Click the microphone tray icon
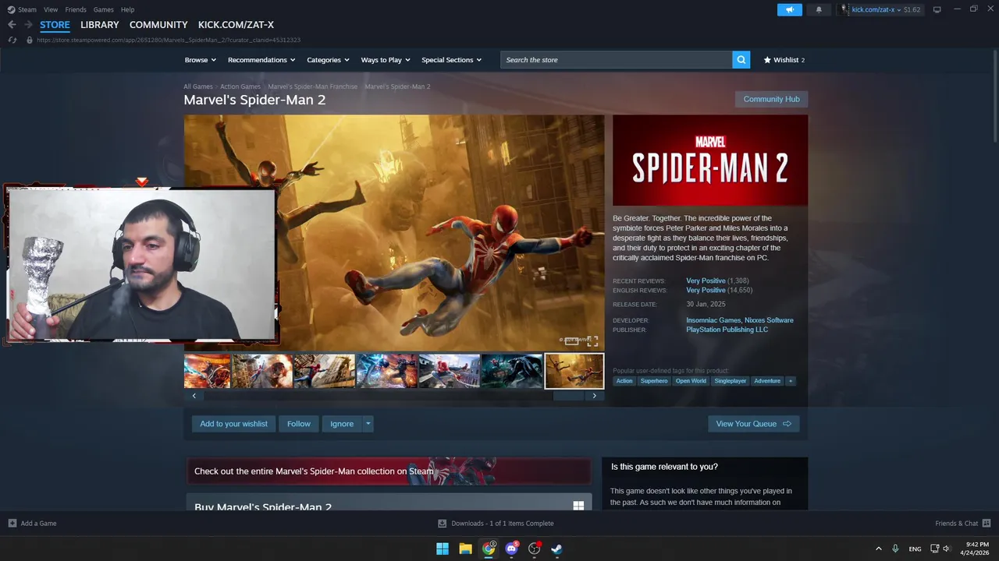Viewport: 999px width, 561px height. (895, 549)
